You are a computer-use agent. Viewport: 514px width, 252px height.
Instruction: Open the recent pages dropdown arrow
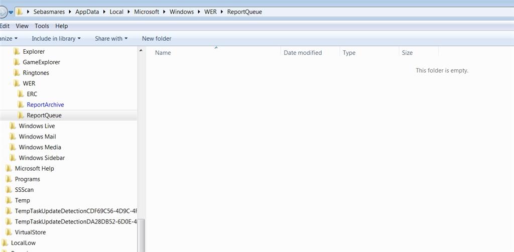click(x=11, y=13)
